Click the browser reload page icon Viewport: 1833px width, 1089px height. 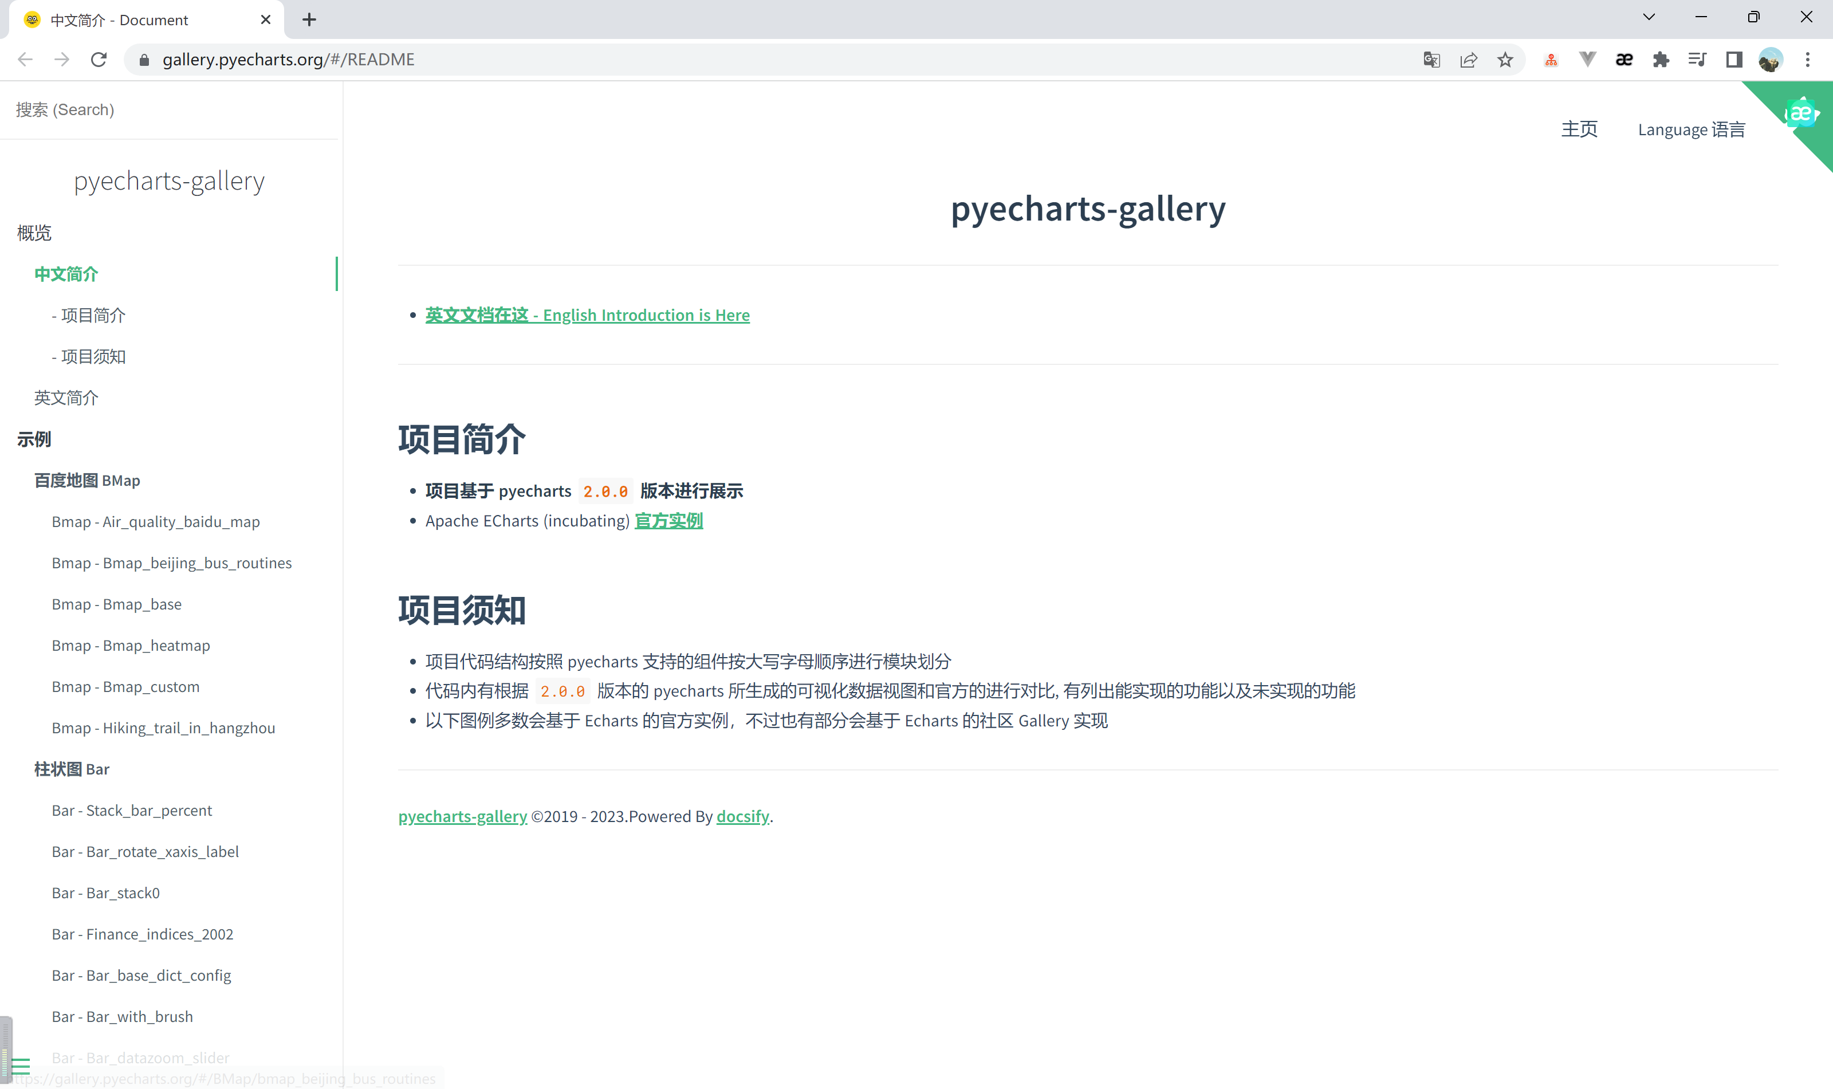[99, 60]
